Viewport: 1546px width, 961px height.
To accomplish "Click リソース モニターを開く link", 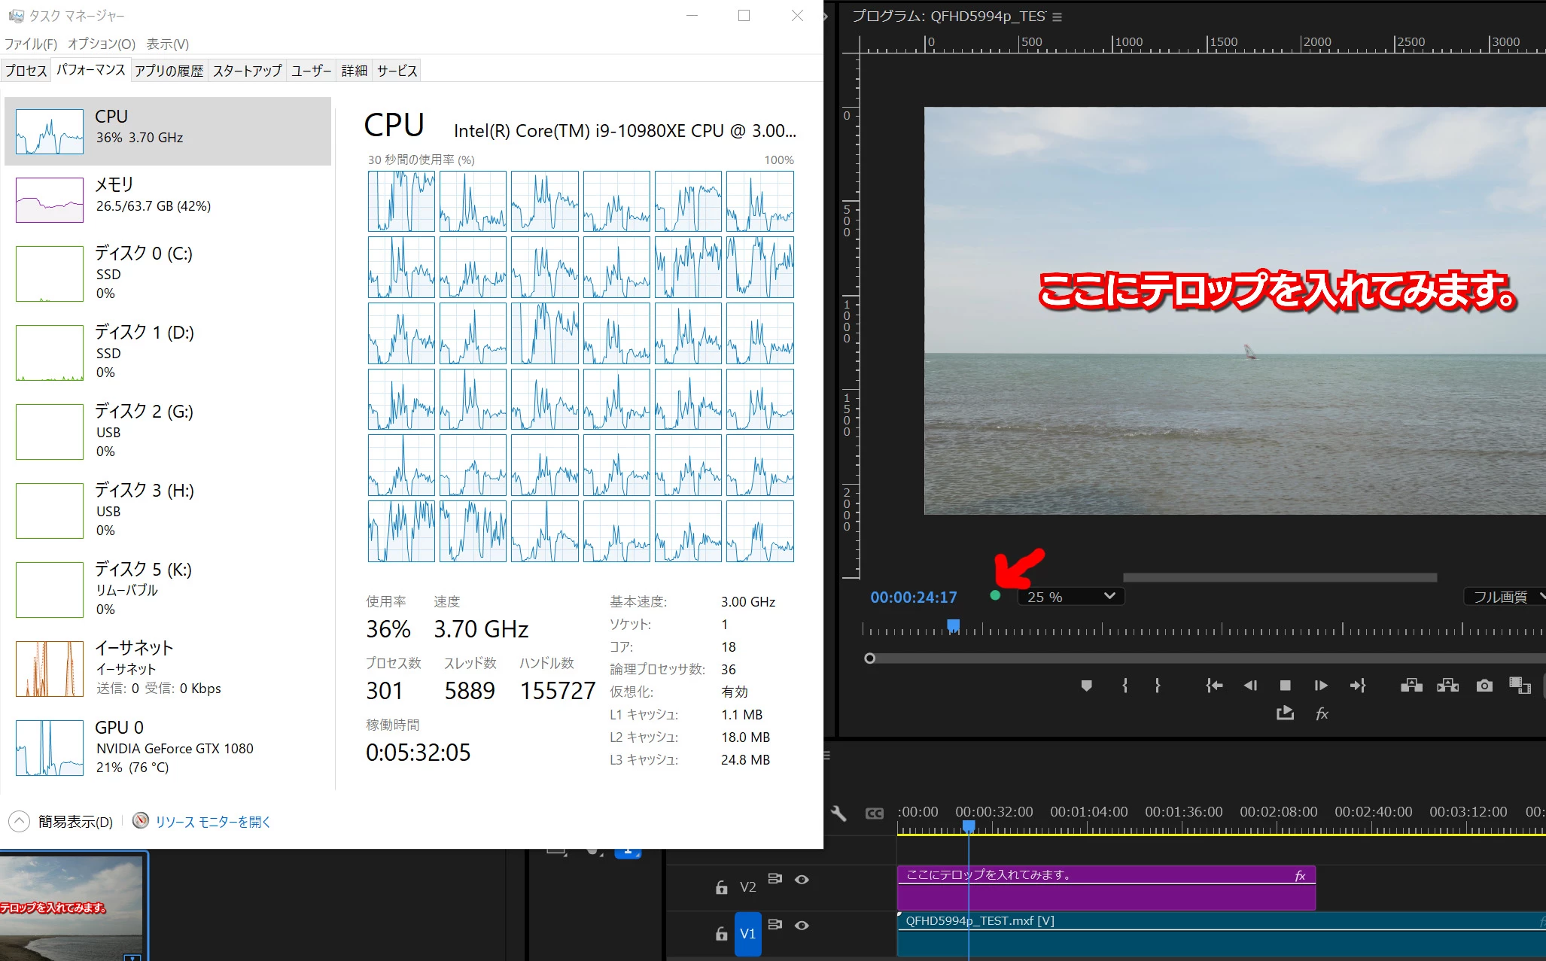I will tap(212, 822).
